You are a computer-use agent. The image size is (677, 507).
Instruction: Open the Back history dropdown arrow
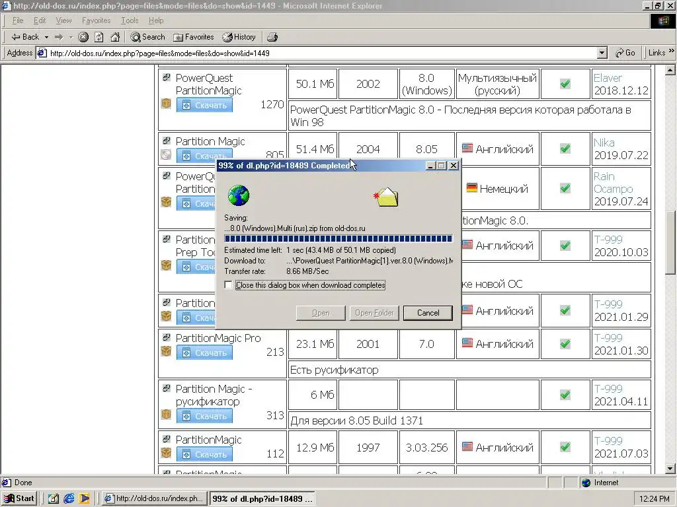(x=46, y=37)
